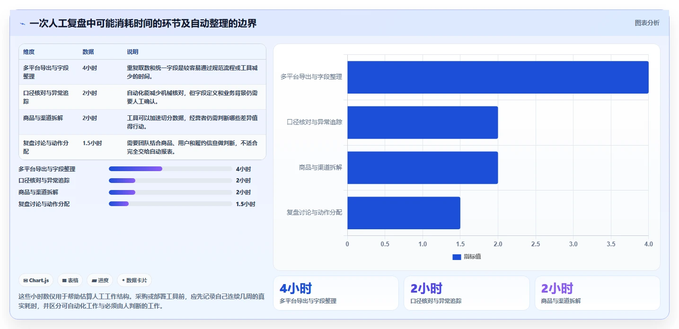Click the 维度 column header
This screenshot has width=679, height=329.
click(x=29, y=52)
